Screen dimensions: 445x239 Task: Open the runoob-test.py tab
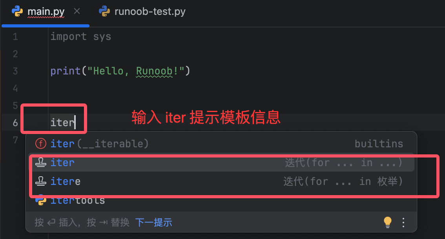coord(150,12)
